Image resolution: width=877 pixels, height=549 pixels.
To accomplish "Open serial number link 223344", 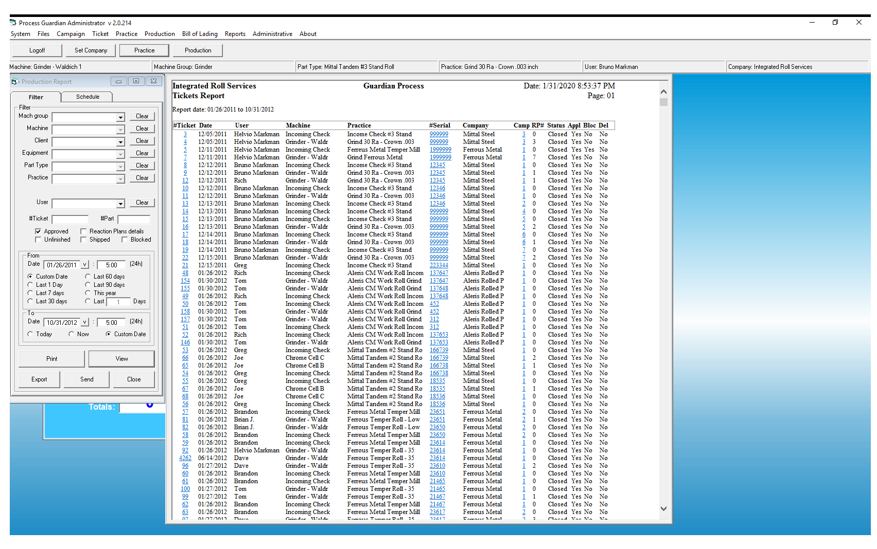I will (x=439, y=265).
